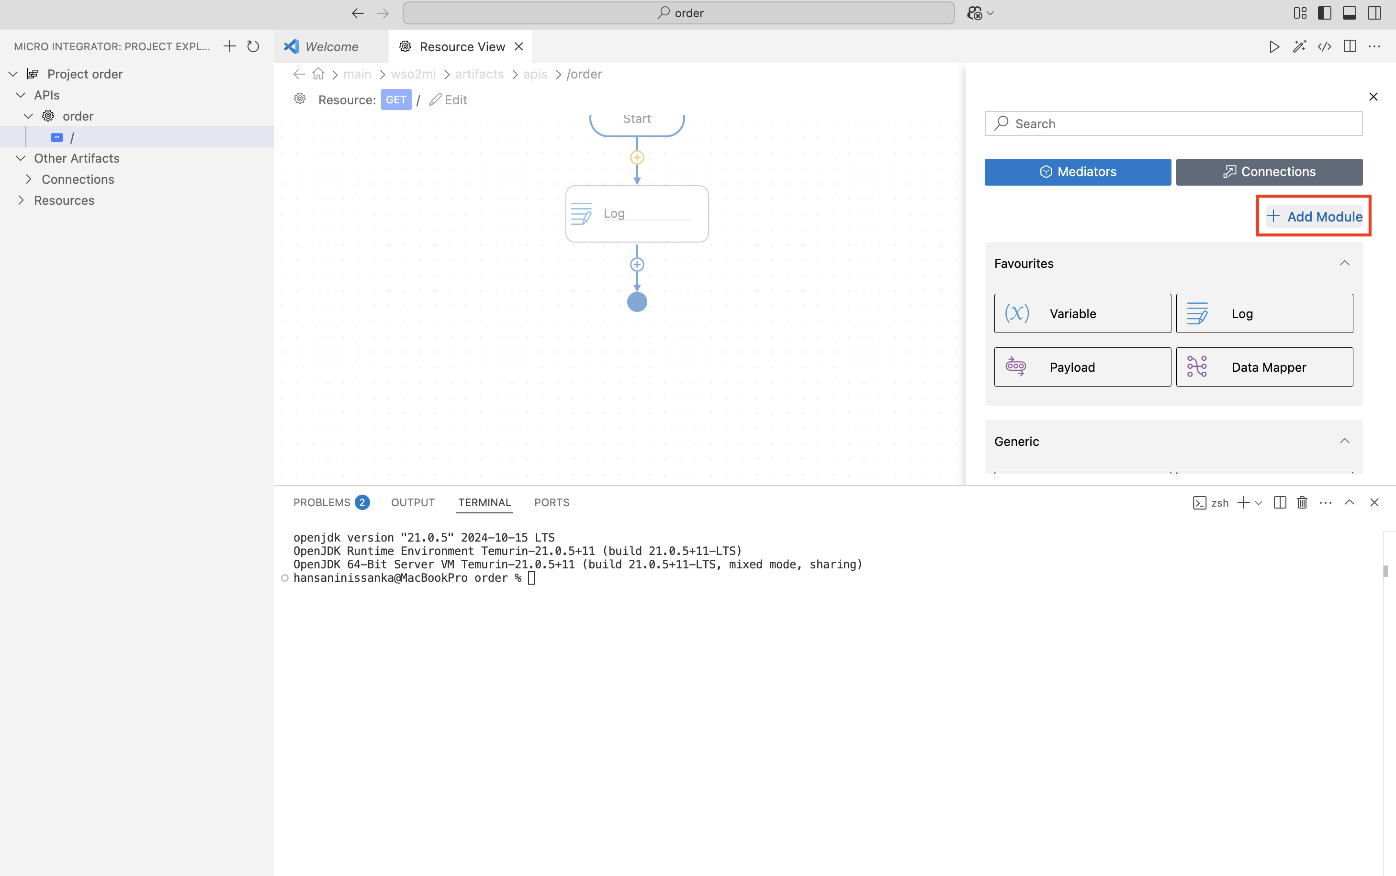Expand Connections in the project tree
The height and width of the screenshot is (876, 1396).
point(28,179)
